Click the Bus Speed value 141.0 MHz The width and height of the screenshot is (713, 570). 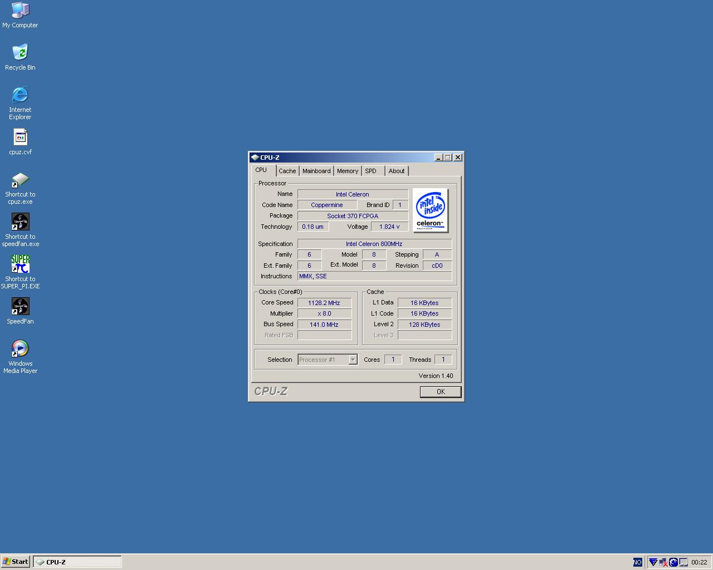pyautogui.click(x=324, y=325)
